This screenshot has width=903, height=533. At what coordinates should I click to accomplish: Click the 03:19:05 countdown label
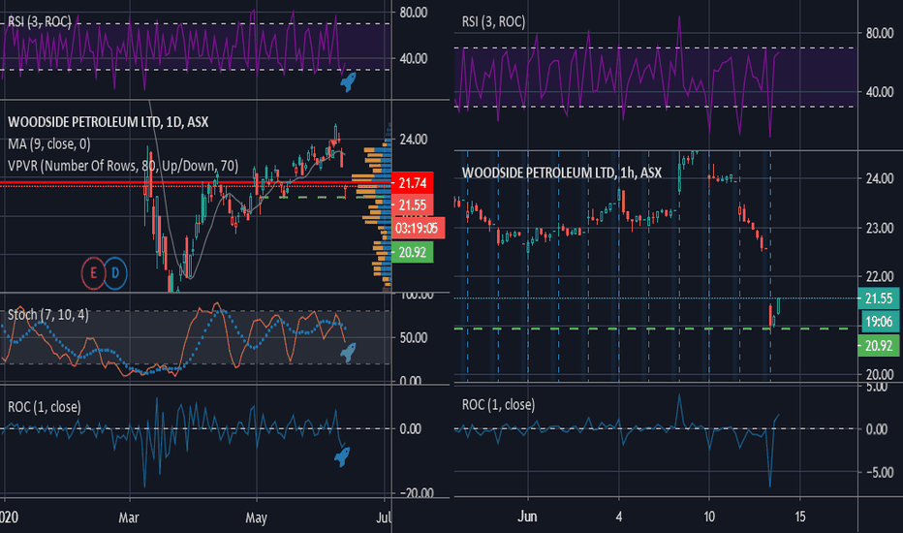[417, 228]
